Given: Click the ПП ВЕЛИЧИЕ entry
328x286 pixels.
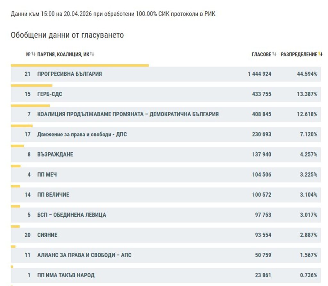Looking at the screenshot, I should 53,195.
